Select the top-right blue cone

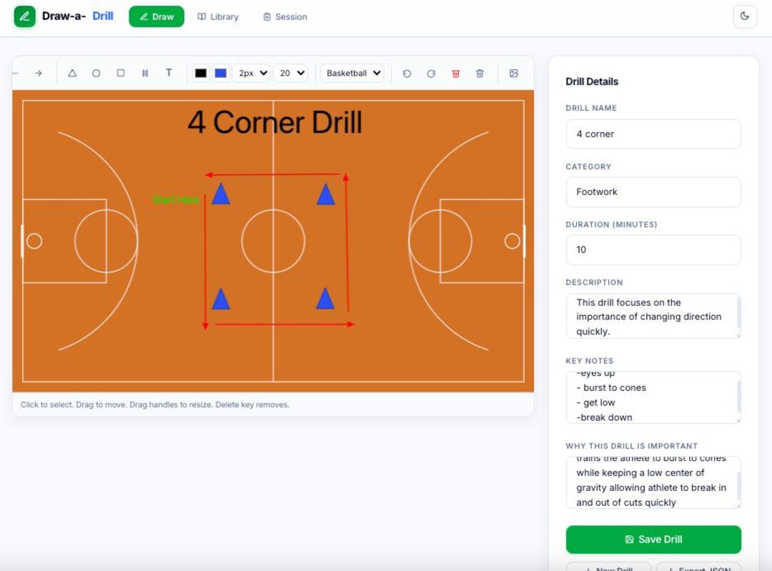(325, 194)
